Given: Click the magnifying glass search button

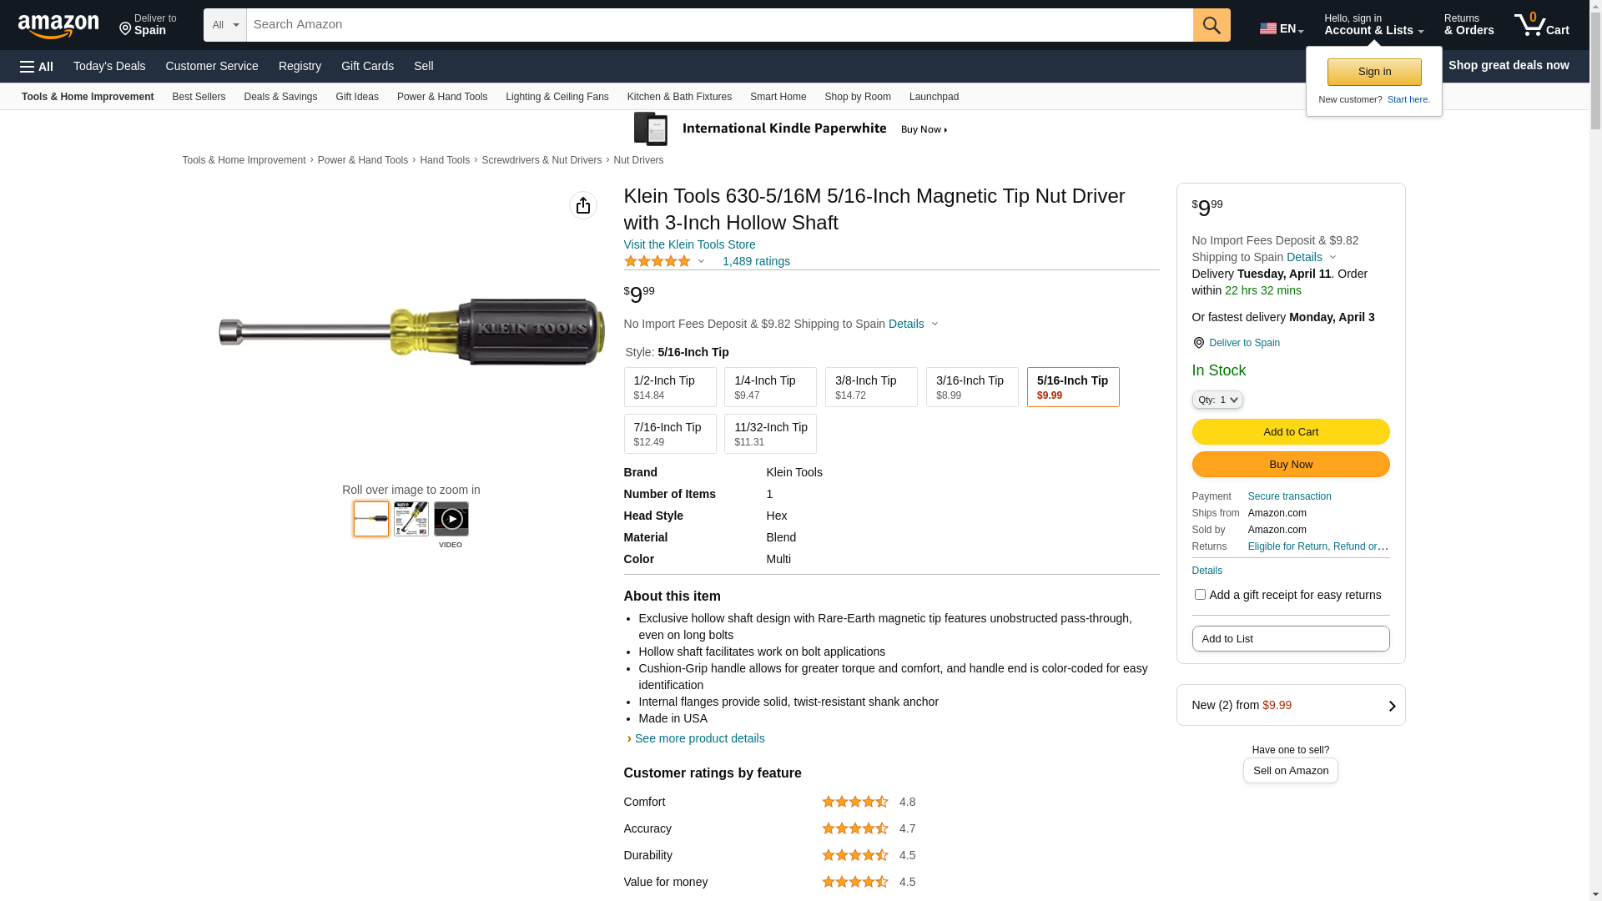Looking at the screenshot, I should (x=1212, y=25).
